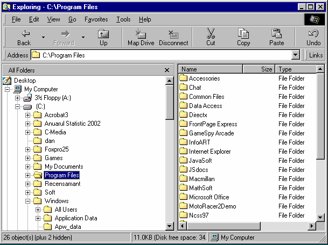Open the View menu

pyautogui.click(x=53, y=19)
